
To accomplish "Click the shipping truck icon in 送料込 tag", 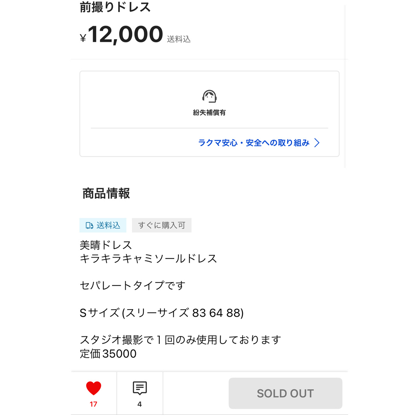I will tap(89, 225).
